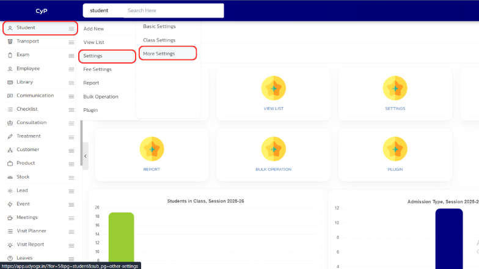
Task: Click the Communication icon in sidebar
Action: click(10, 95)
